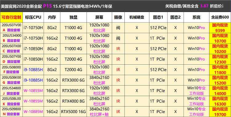
Task: Click i9-10885H in the 20SUS08K00 row
Action: click(33, 80)
